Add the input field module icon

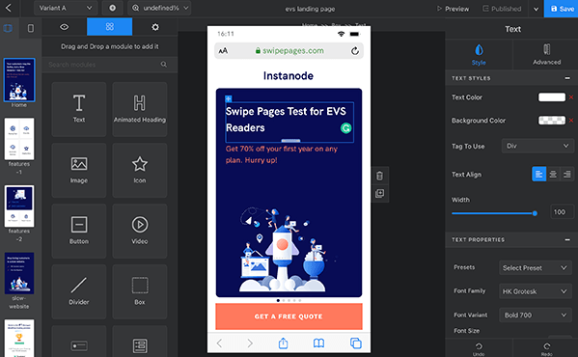[79, 345]
